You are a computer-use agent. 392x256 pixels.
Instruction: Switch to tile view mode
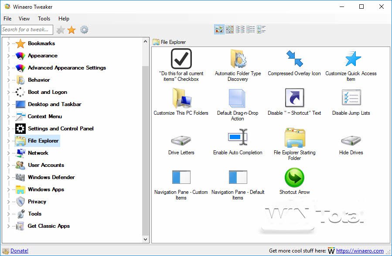261,30
